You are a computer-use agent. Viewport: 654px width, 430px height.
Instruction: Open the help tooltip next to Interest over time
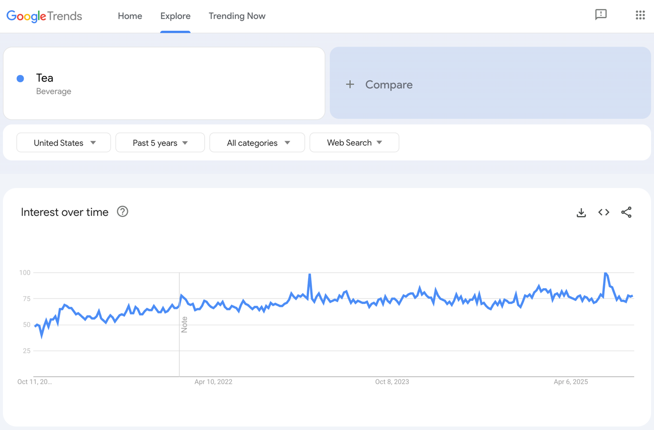click(122, 212)
